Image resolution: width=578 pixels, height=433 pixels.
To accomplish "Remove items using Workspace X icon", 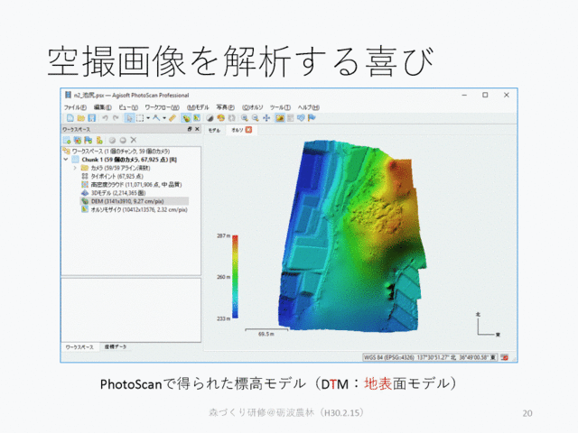I will coord(134,140).
